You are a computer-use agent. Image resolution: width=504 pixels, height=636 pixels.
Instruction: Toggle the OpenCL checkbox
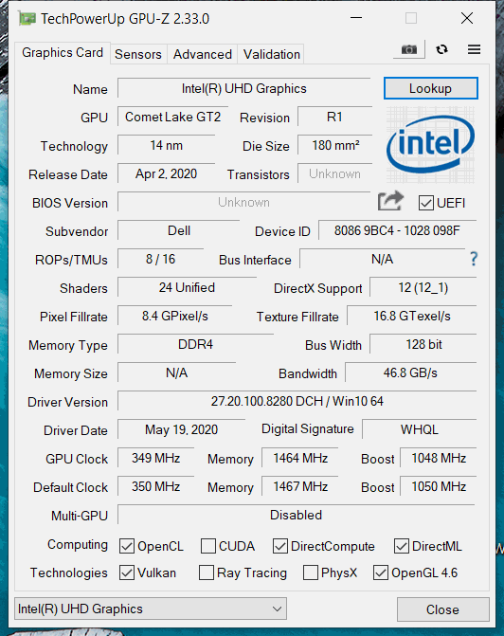pos(127,546)
